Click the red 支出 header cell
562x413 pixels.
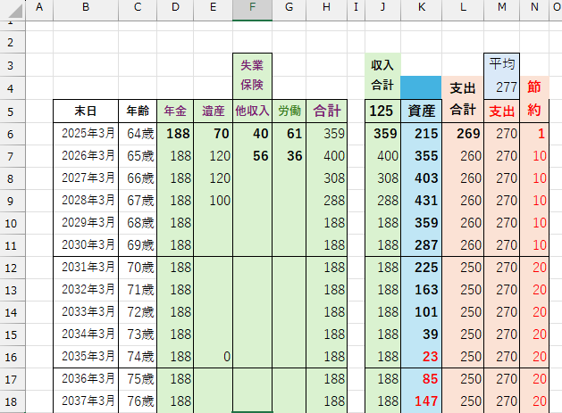point(502,112)
